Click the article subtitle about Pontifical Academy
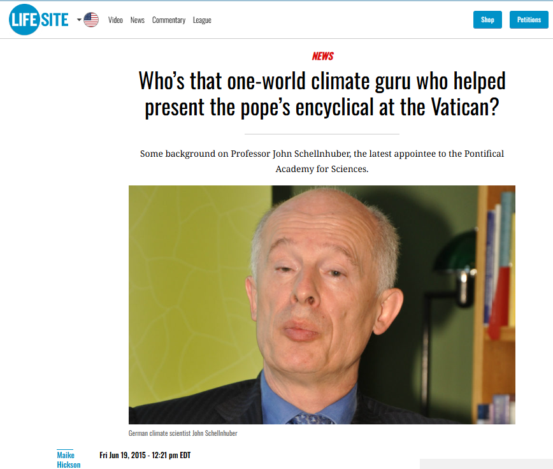 322,161
